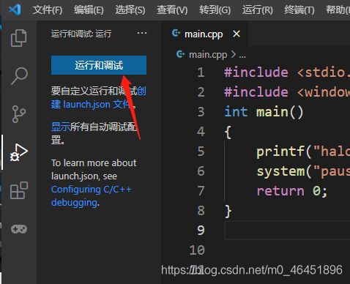Screen dimensions: 350x284
Task: Select the Run and Debug activity icon
Action: click(x=18, y=152)
